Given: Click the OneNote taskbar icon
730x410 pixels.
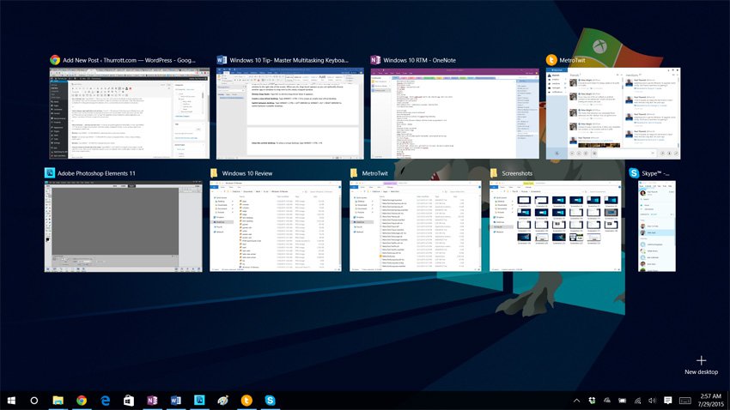Looking at the screenshot, I should click(x=152, y=401).
